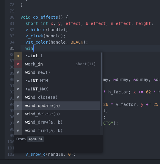Select the WINT_MIN suggestion
The image size is (160, 164).
[57, 81]
